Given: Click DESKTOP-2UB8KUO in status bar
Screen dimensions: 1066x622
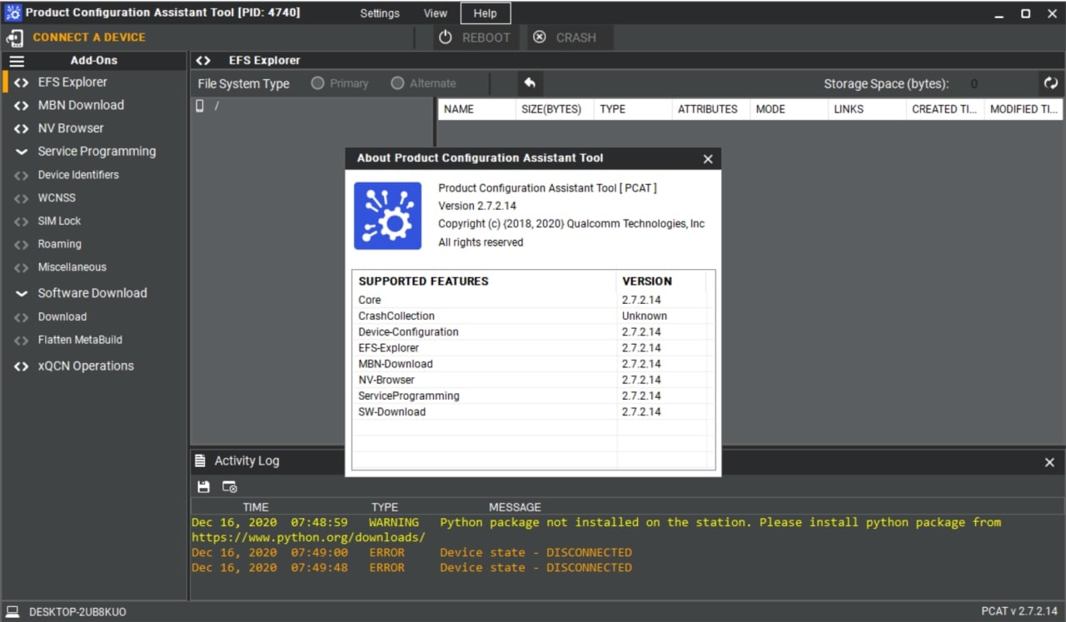Looking at the screenshot, I should coord(77,612).
